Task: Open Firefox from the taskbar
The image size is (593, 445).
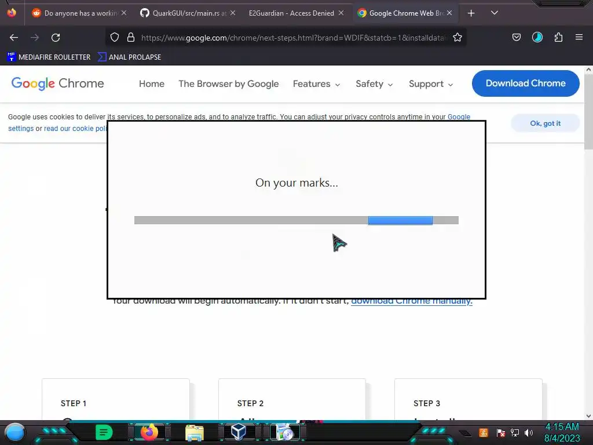Action: click(149, 432)
